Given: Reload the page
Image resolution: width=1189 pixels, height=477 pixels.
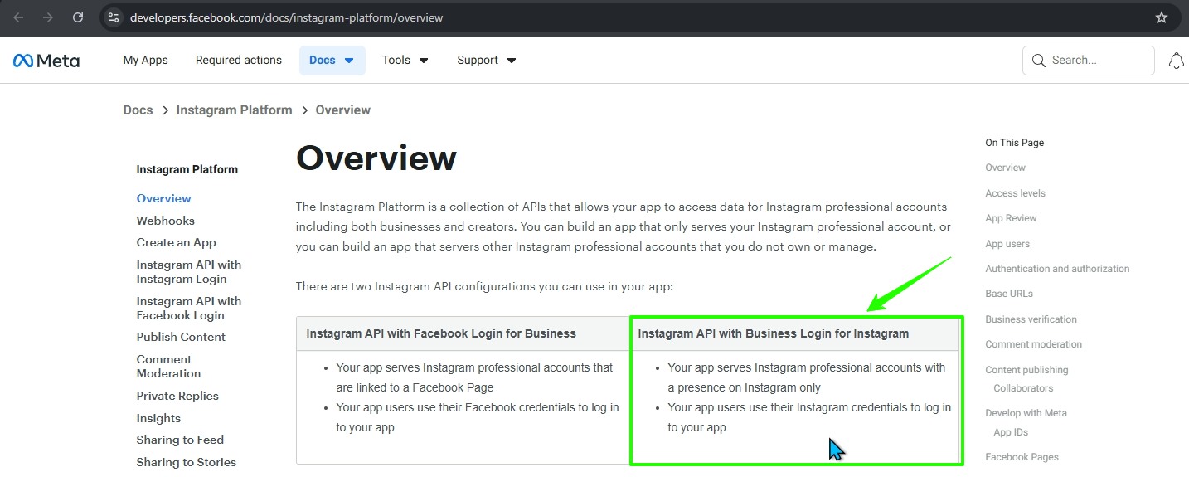Looking at the screenshot, I should point(78,17).
